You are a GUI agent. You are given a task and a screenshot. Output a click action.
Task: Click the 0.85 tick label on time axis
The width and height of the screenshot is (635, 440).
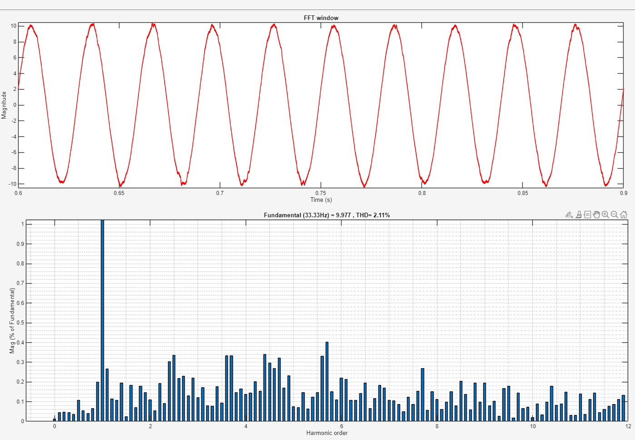click(x=523, y=193)
